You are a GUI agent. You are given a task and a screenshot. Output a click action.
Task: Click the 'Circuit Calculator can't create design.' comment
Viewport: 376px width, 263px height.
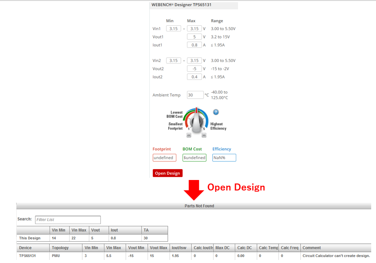(336, 256)
